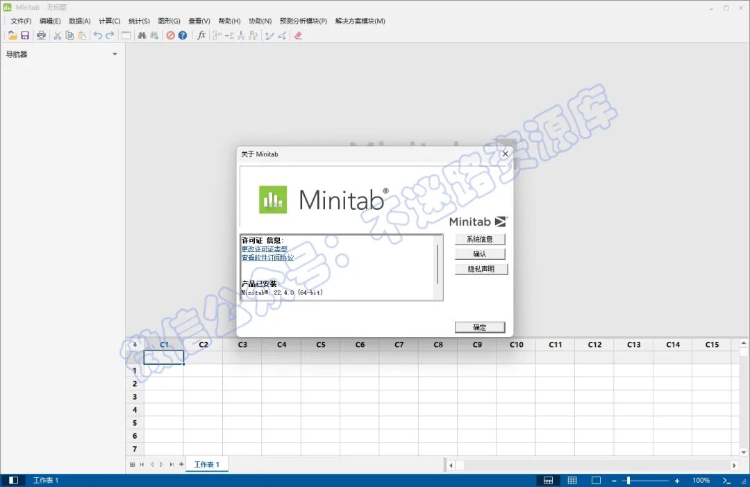
Task: Open the 帮助(H) menu
Action: click(230, 21)
